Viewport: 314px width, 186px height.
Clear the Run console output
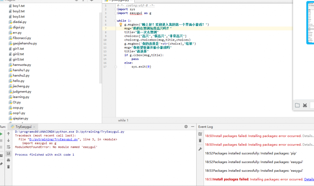9,166
